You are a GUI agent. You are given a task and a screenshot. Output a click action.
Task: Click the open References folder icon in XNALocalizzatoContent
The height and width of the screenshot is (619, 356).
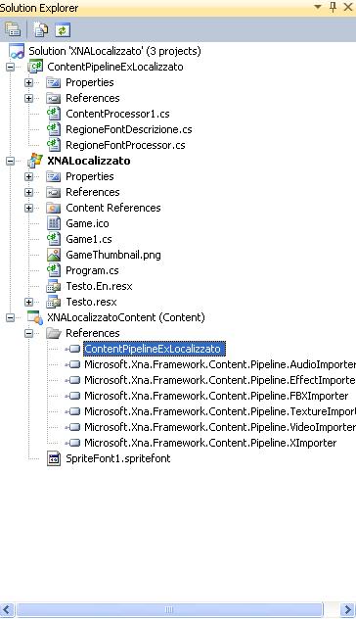click(x=54, y=333)
